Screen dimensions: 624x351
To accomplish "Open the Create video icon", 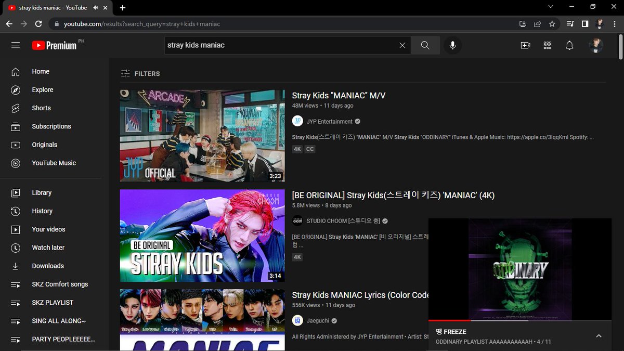I will tap(525, 45).
